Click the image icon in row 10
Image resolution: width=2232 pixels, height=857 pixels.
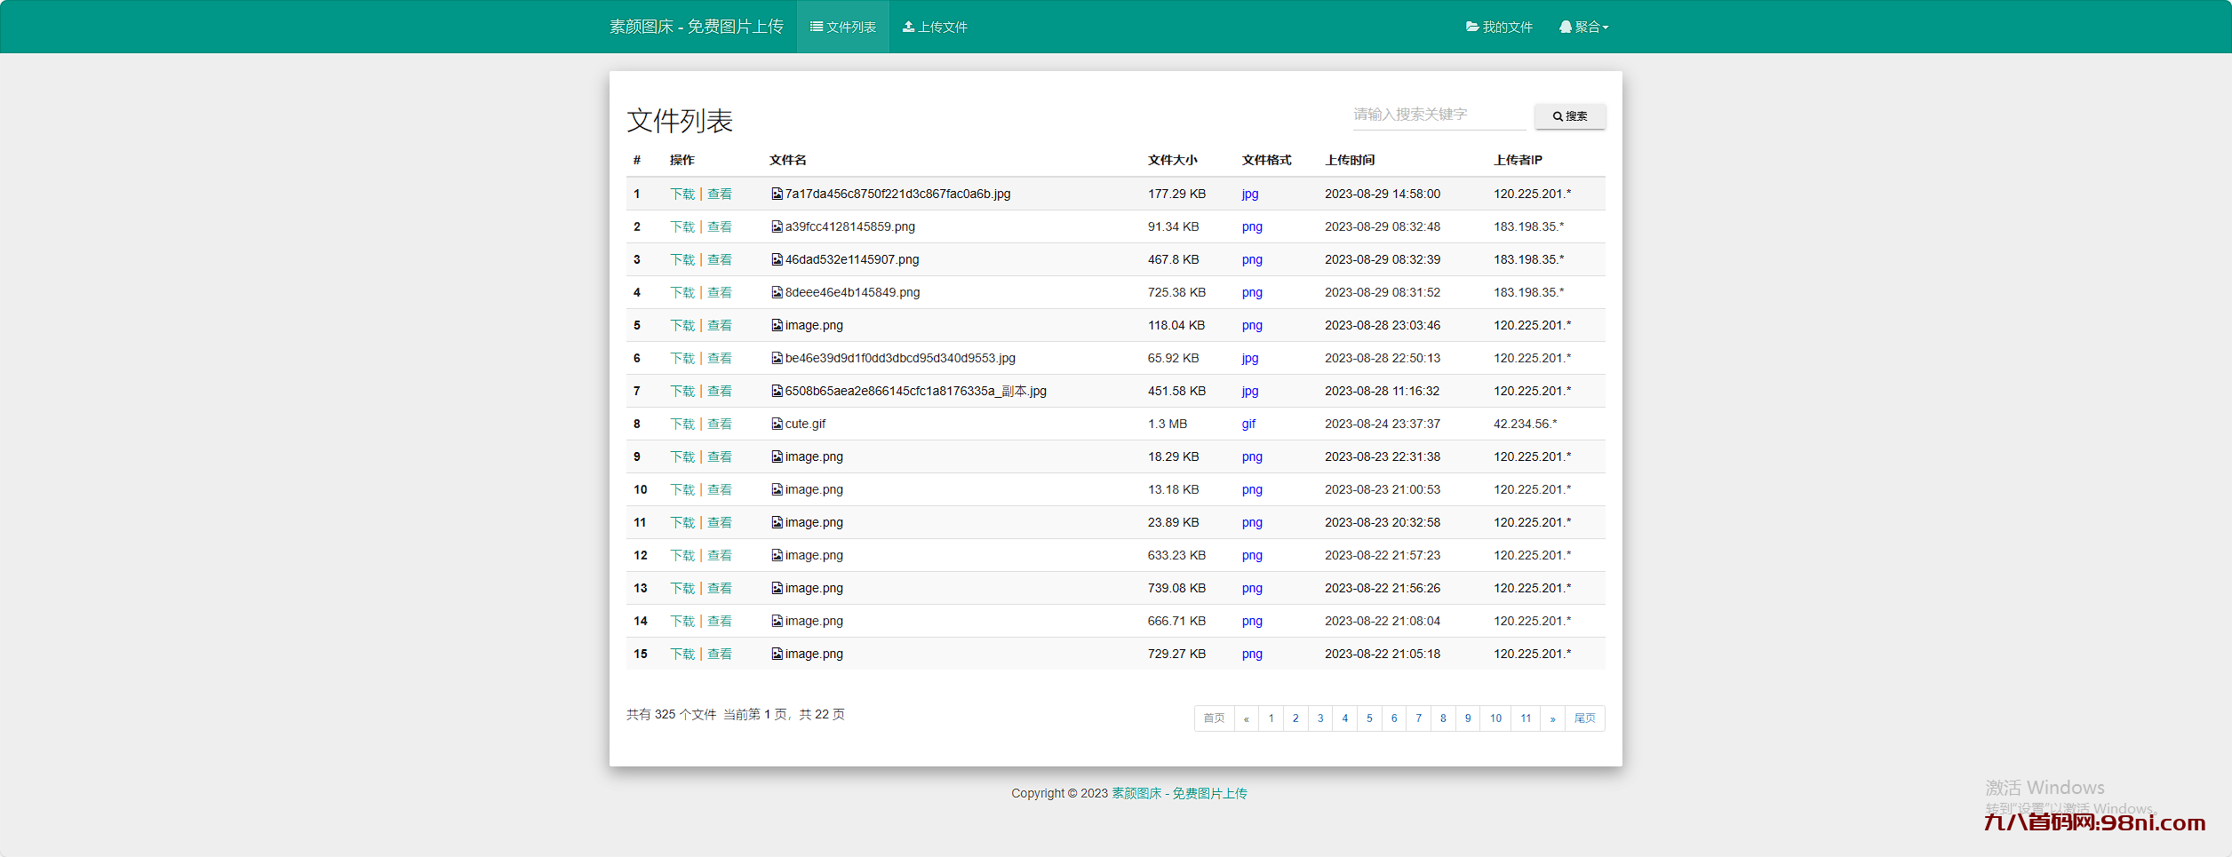777,489
